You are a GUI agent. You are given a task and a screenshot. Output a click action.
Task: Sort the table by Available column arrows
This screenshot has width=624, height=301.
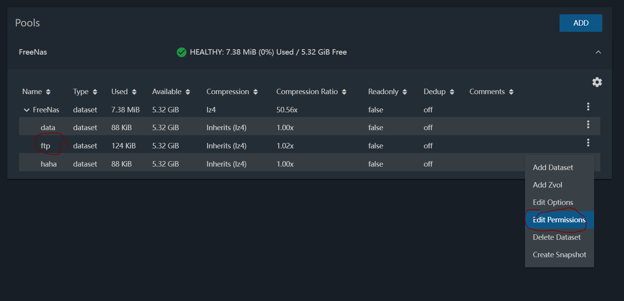click(188, 92)
